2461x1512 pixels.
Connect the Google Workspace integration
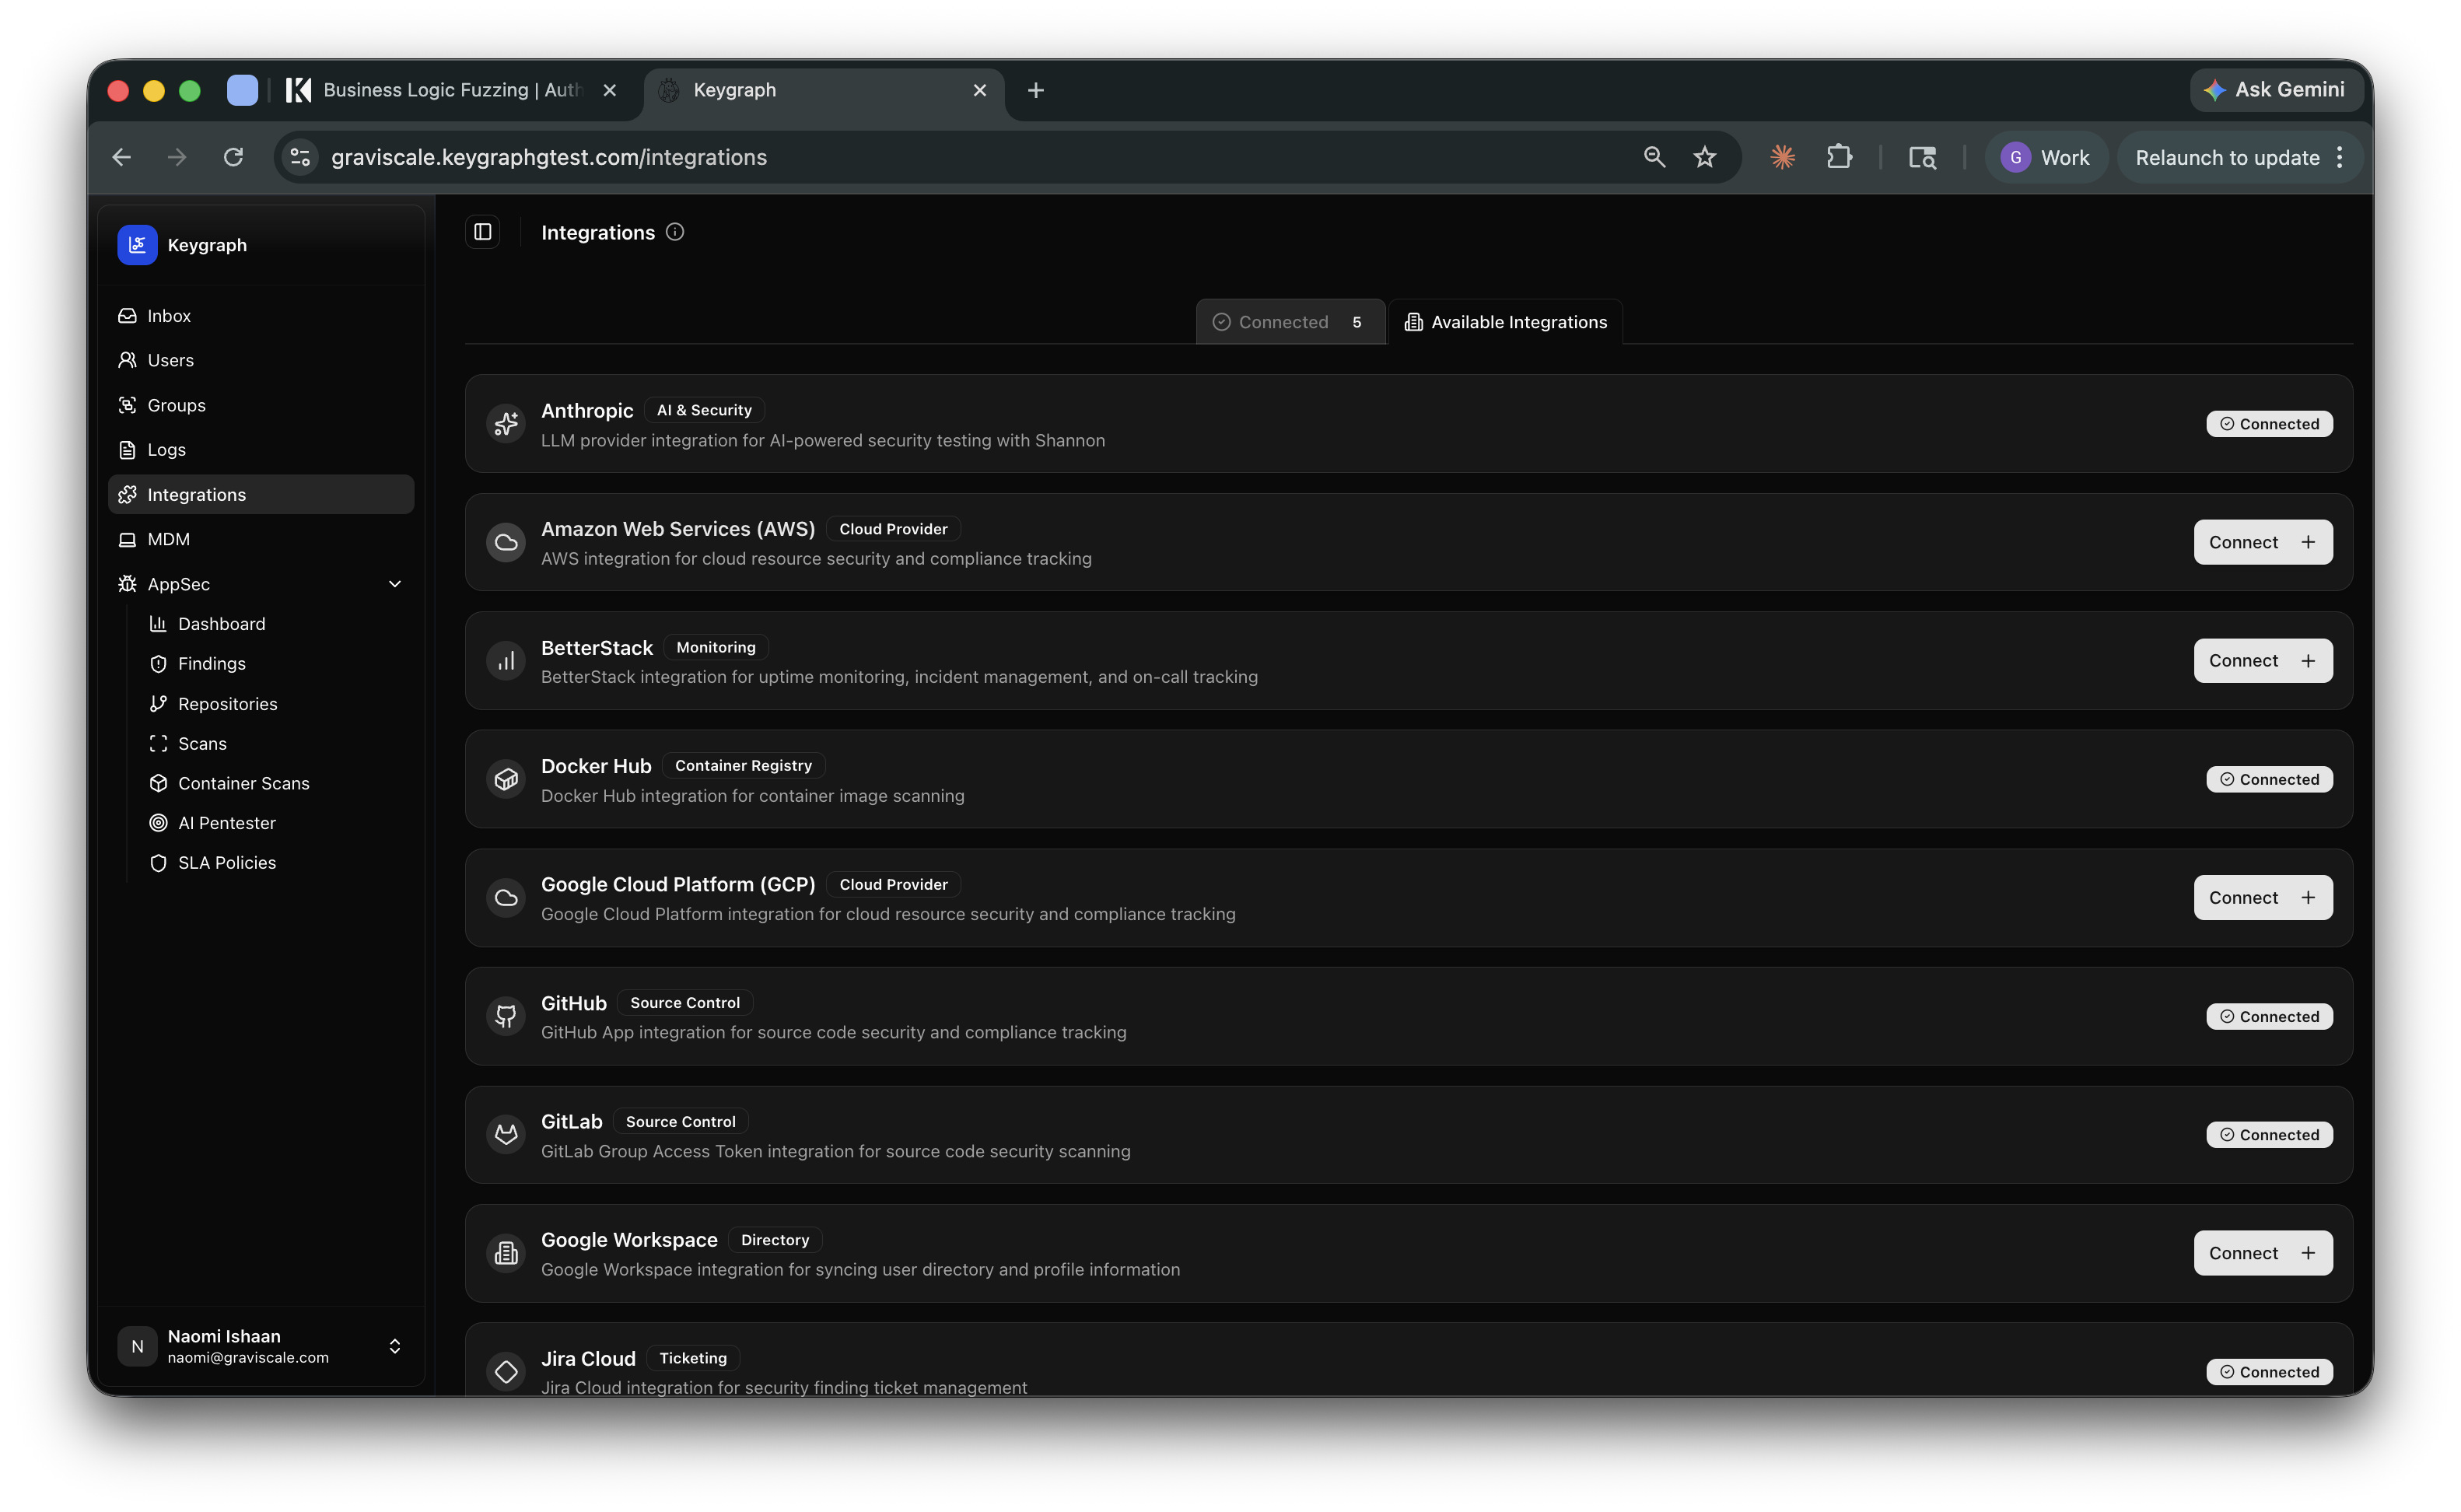2263,1253
